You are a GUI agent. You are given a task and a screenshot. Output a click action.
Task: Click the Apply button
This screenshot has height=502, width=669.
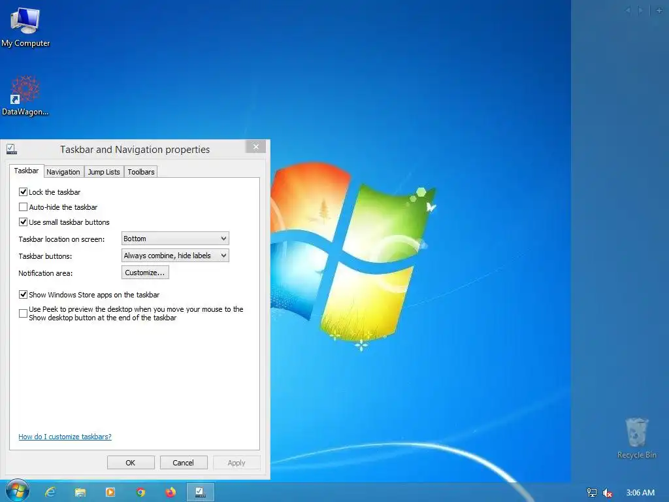pyautogui.click(x=237, y=463)
